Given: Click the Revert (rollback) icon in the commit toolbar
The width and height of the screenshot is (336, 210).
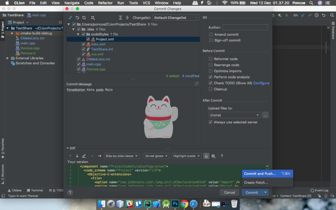Looking at the screenshot, I should [x=77, y=18].
